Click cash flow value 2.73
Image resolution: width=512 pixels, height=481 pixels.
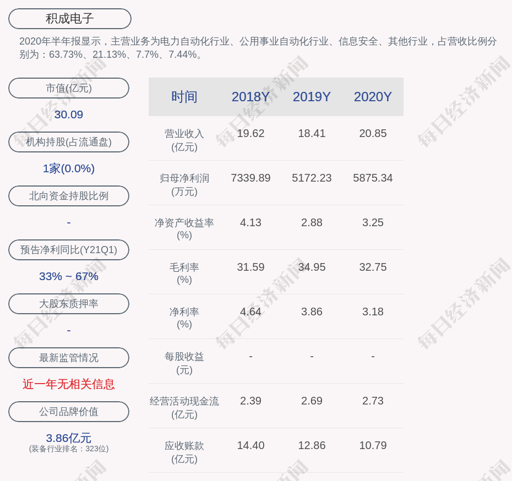click(x=373, y=401)
